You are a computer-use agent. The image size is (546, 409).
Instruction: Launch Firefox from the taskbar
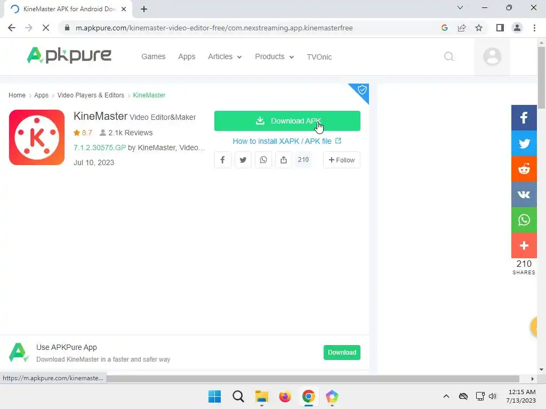(x=285, y=396)
